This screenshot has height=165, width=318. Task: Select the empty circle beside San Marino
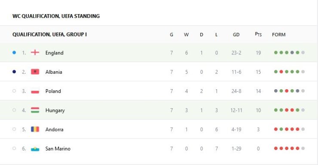(14, 148)
